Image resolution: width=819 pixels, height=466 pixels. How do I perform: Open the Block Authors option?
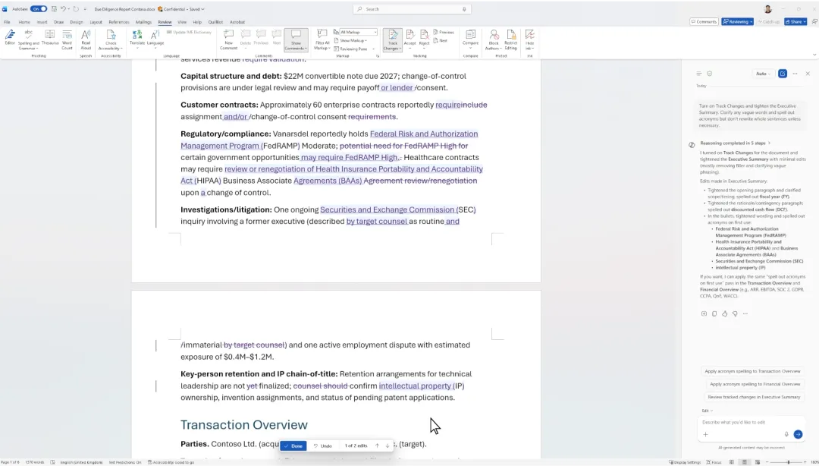click(493, 39)
